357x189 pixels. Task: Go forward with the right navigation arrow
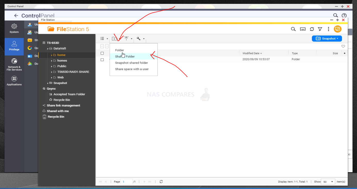pos(107,46)
